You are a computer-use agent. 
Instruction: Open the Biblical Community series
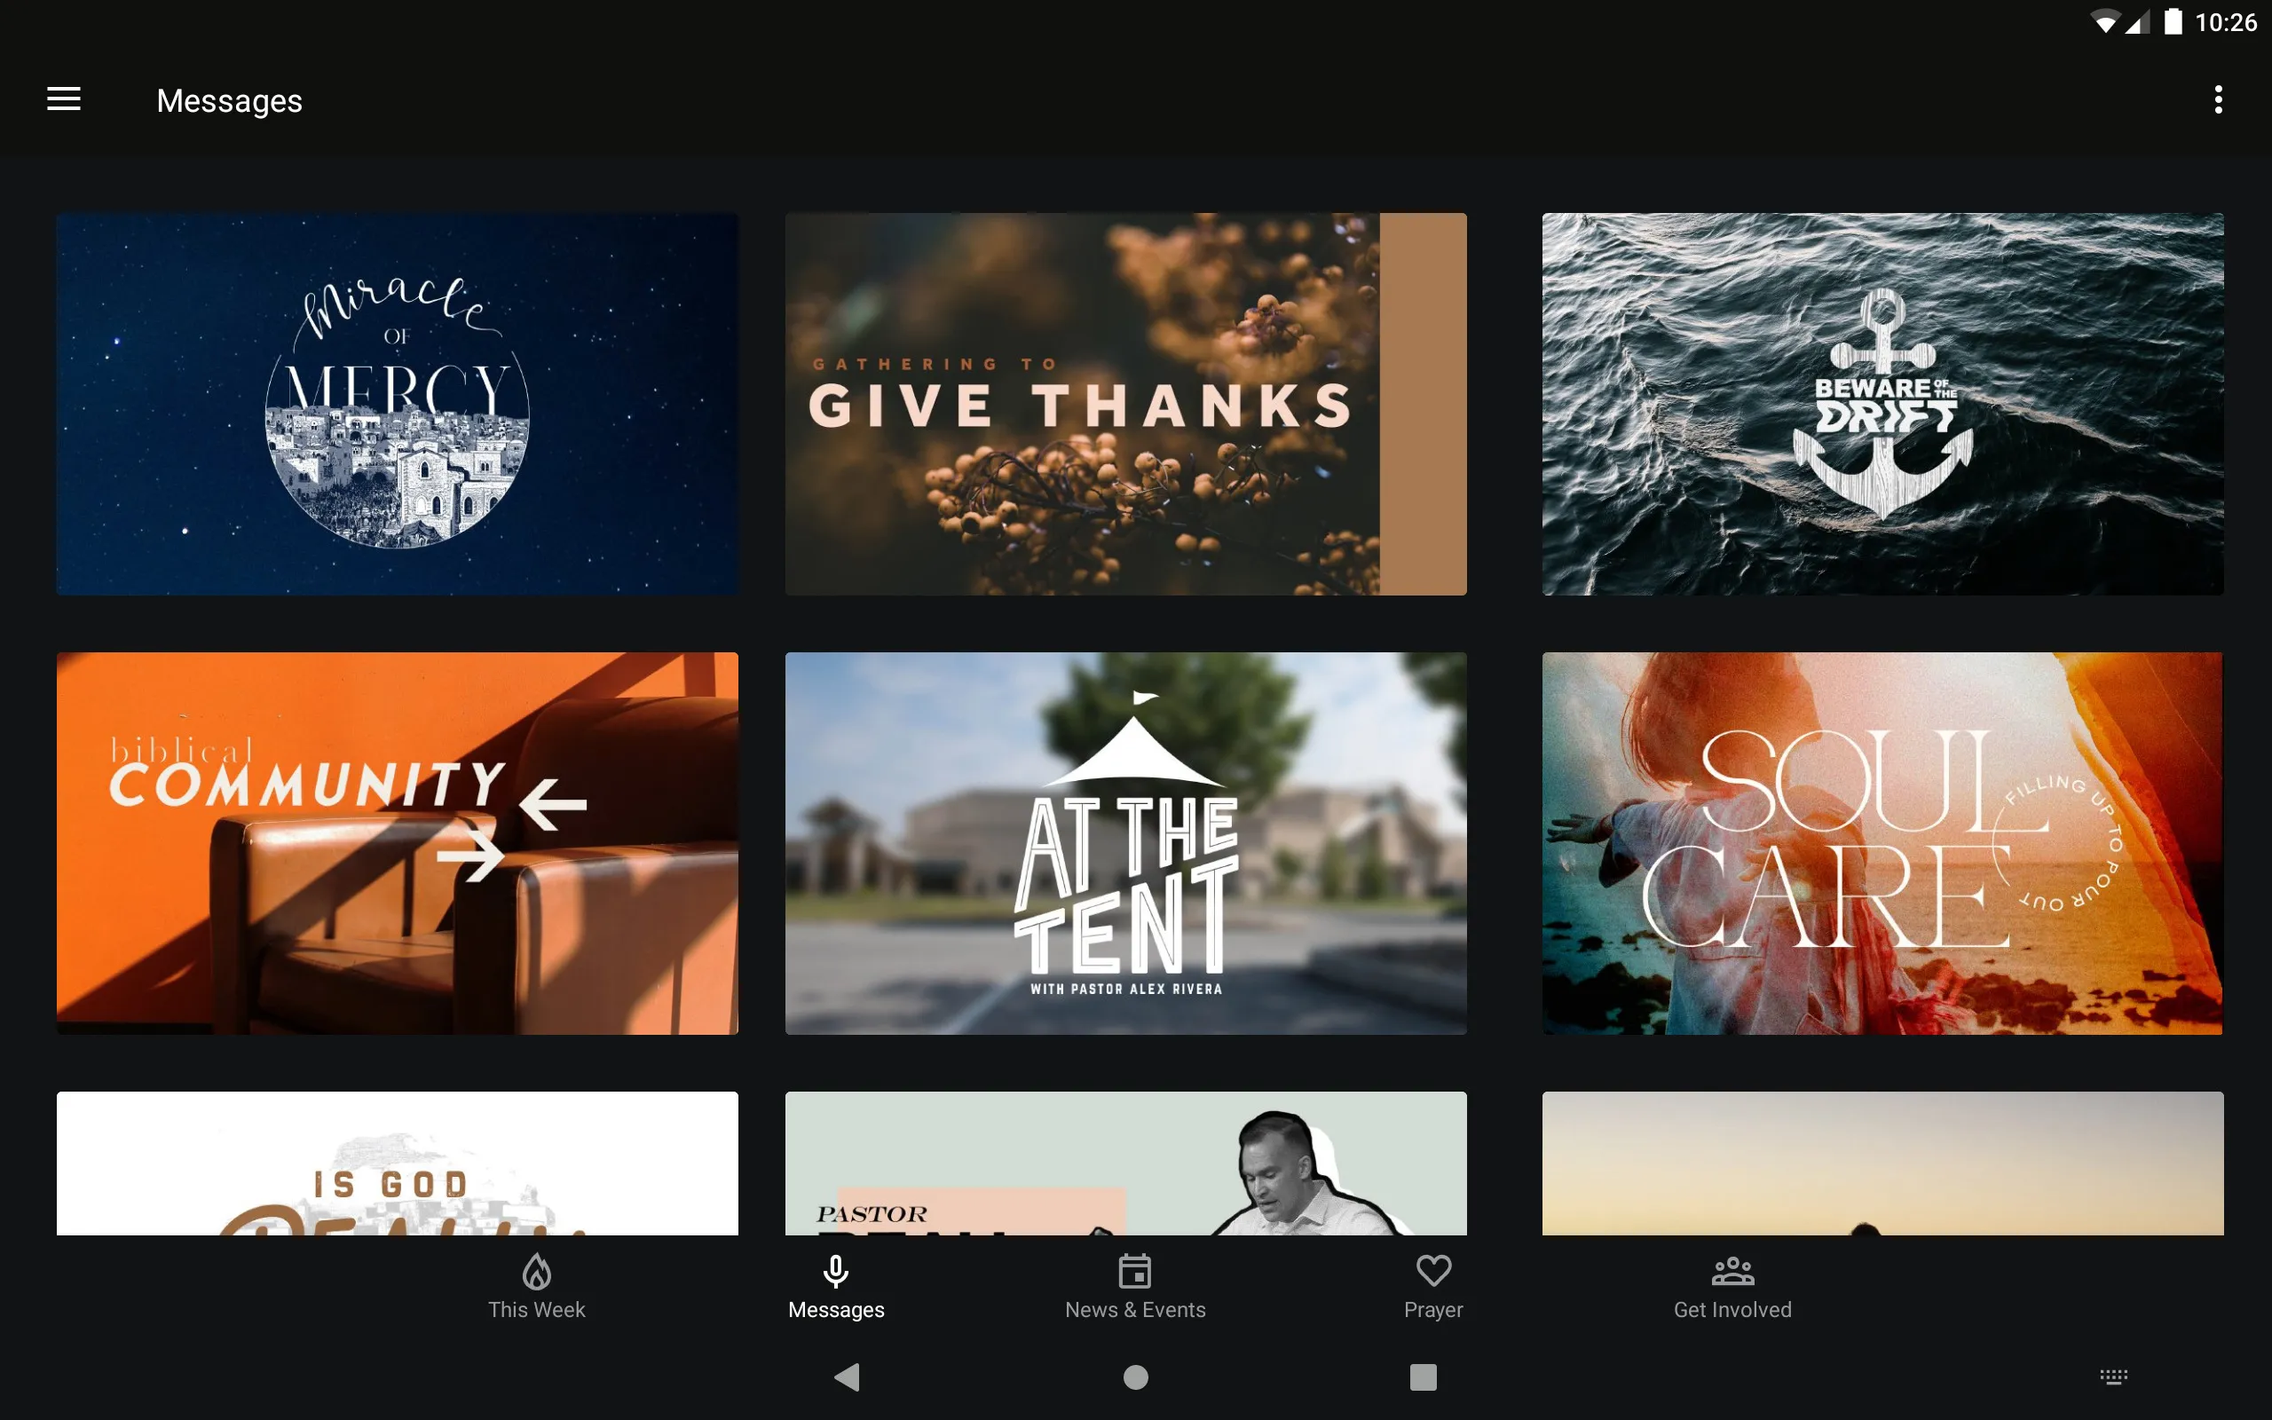coord(397,843)
